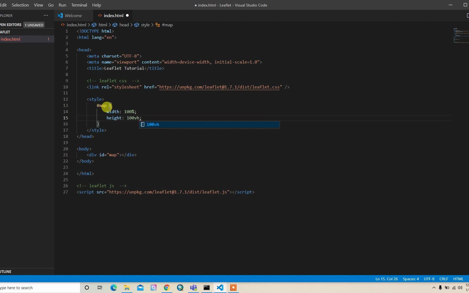This screenshot has width=469, height=293.
Task: Open the View menu
Action: (38, 5)
